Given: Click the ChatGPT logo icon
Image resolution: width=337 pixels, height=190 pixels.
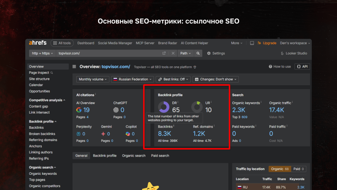Looking at the screenshot, I should click(x=116, y=110).
